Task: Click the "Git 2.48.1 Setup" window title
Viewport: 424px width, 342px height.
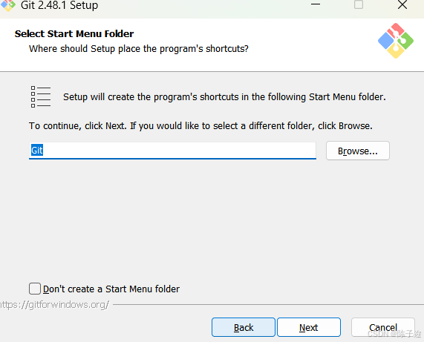Action: pyautogui.click(x=59, y=5)
